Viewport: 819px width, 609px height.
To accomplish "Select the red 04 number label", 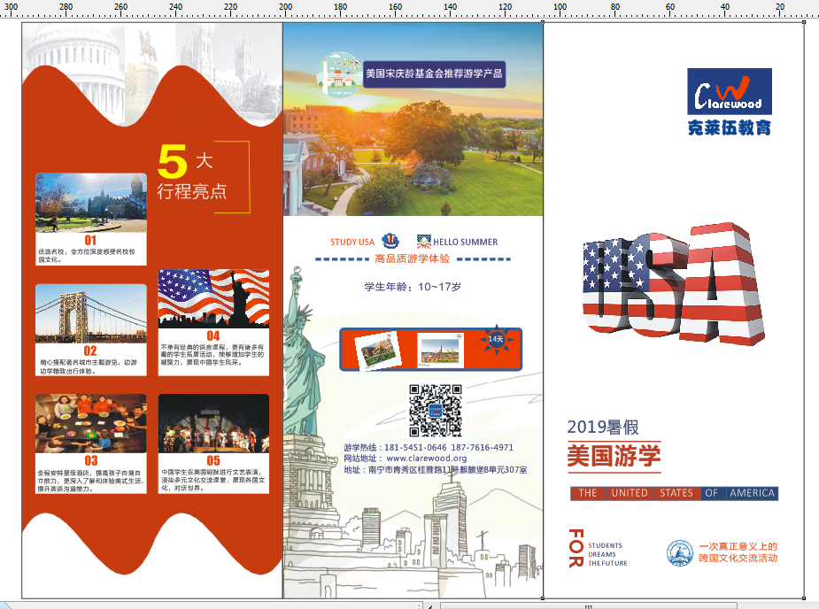I will tap(213, 335).
